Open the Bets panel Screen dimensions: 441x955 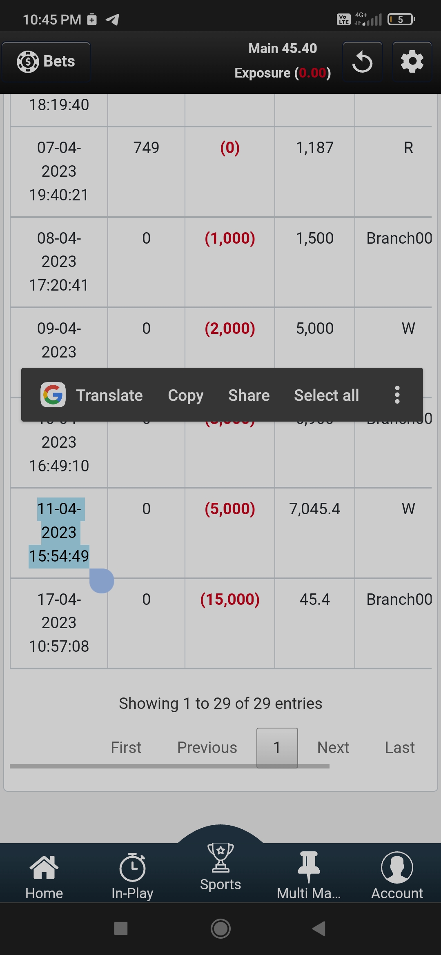46,62
